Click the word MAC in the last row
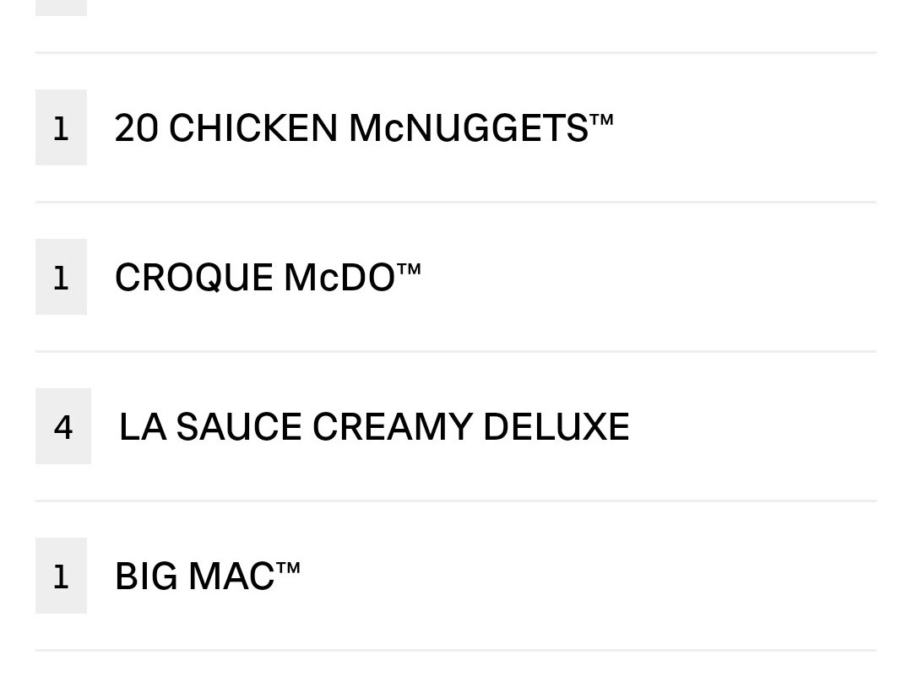The image size is (912, 682). click(x=232, y=576)
